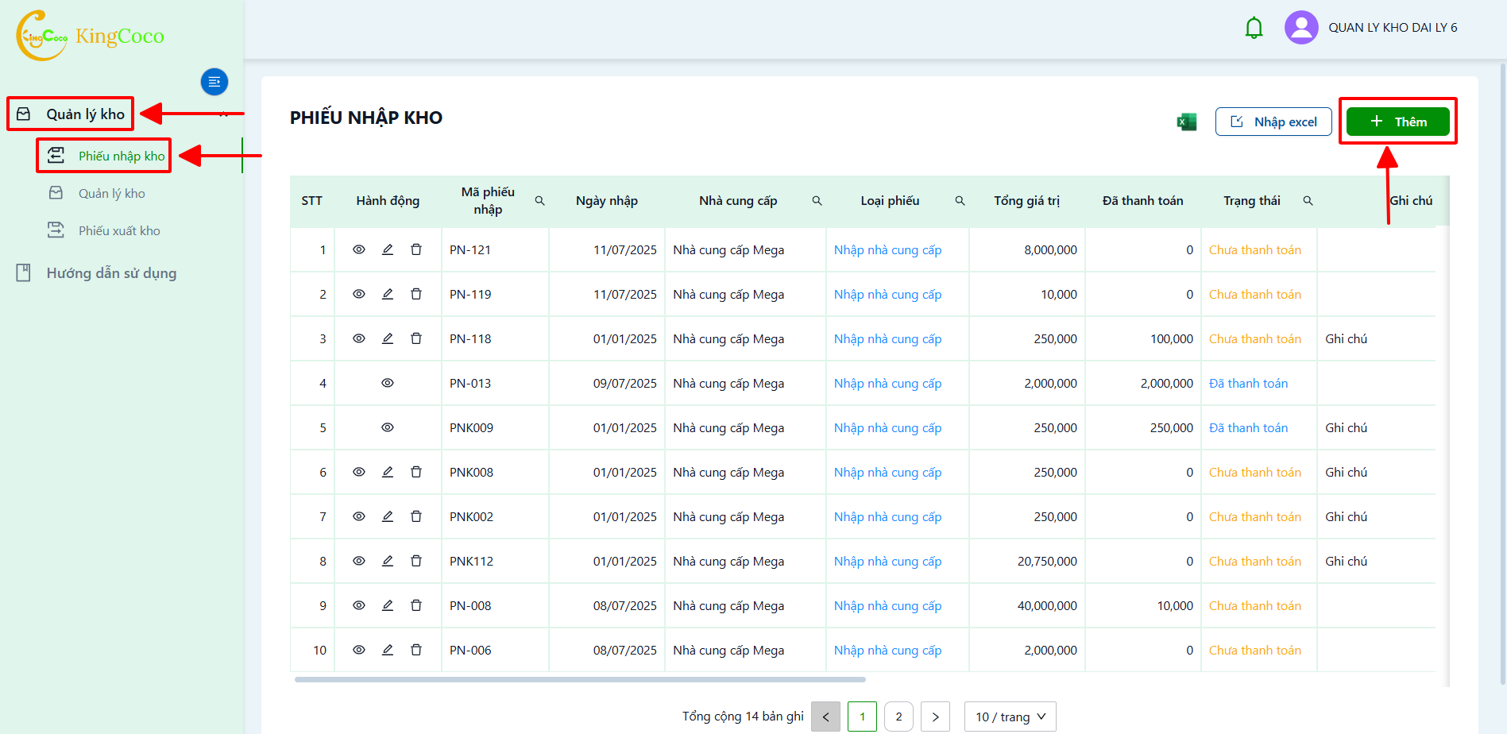Screen dimensions: 1507x734
Task: Delete receipt PNK008 with trash icon
Action: [x=416, y=472]
